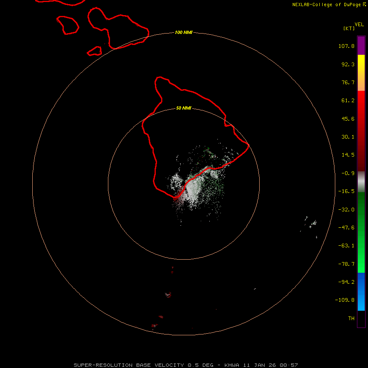
Task: Click the [KT] units label
Action: [x=349, y=28]
